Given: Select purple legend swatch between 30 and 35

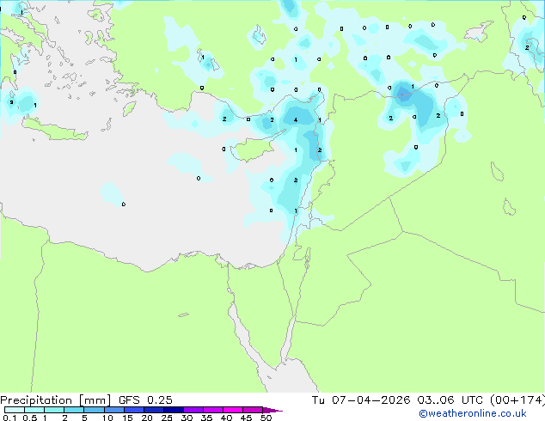Looking at the screenshot, I should (x=193, y=410).
